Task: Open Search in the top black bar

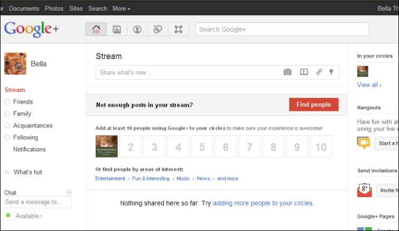Action: coord(98,8)
